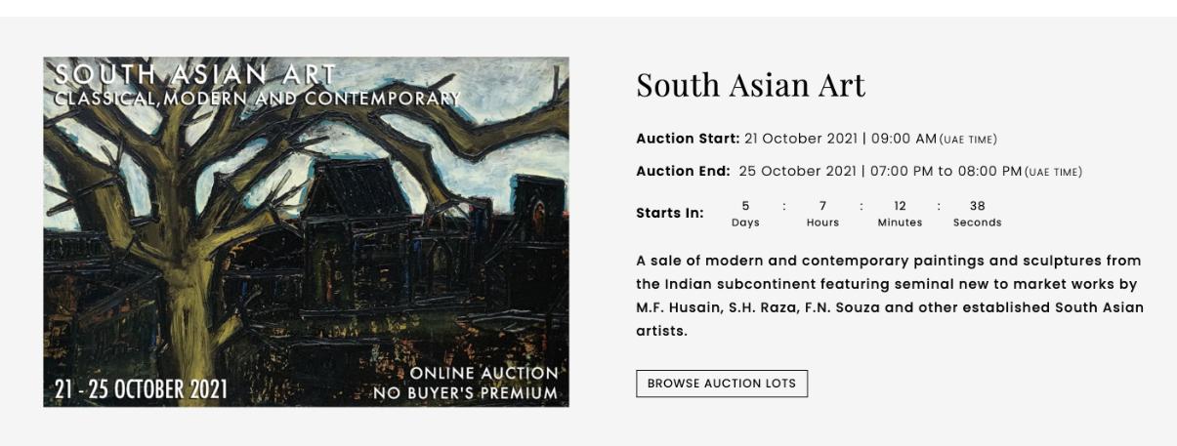
Task: Click 'Classical, Modern and Contemporary' banner subtitle
Action: pyautogui.click(x=257, y=98)
